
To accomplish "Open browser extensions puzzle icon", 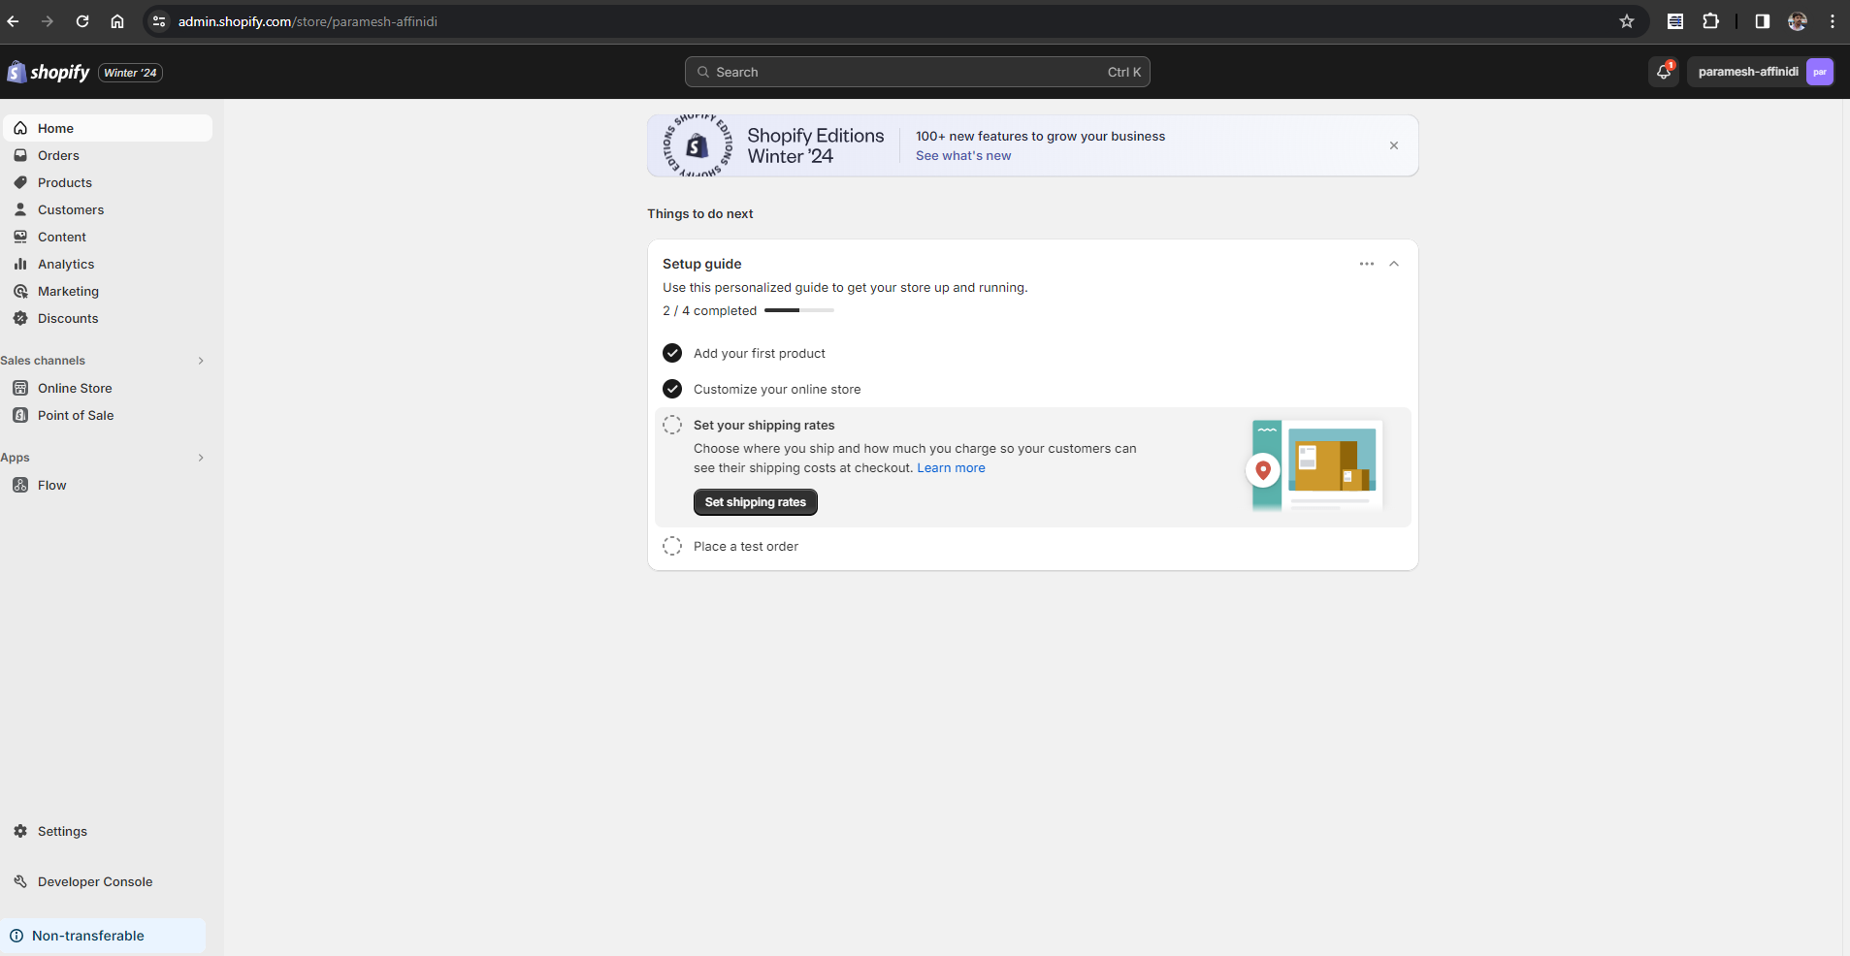I will [x=1711, y=21].
